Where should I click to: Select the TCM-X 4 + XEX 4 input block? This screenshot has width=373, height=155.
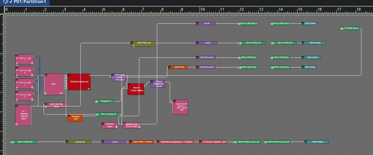pos(24,96)
